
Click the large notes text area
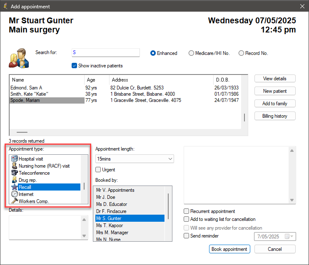(x=236, y=175)
